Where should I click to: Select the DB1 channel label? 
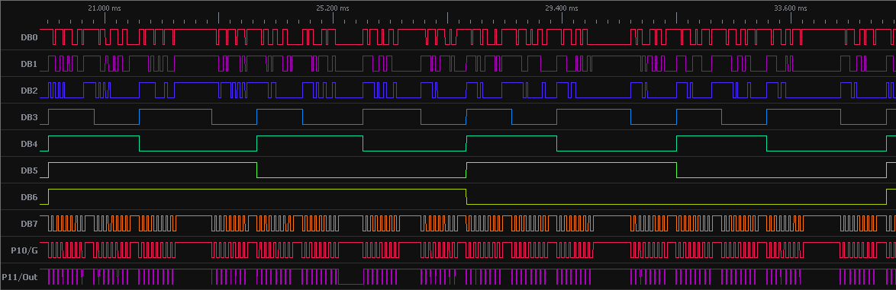tap(29, 64)
